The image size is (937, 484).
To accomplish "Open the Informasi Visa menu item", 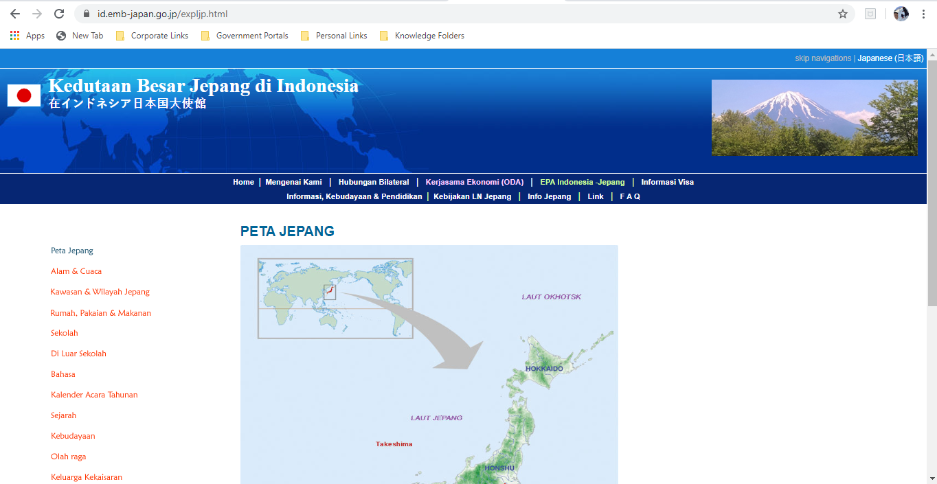I will point(667,182).
